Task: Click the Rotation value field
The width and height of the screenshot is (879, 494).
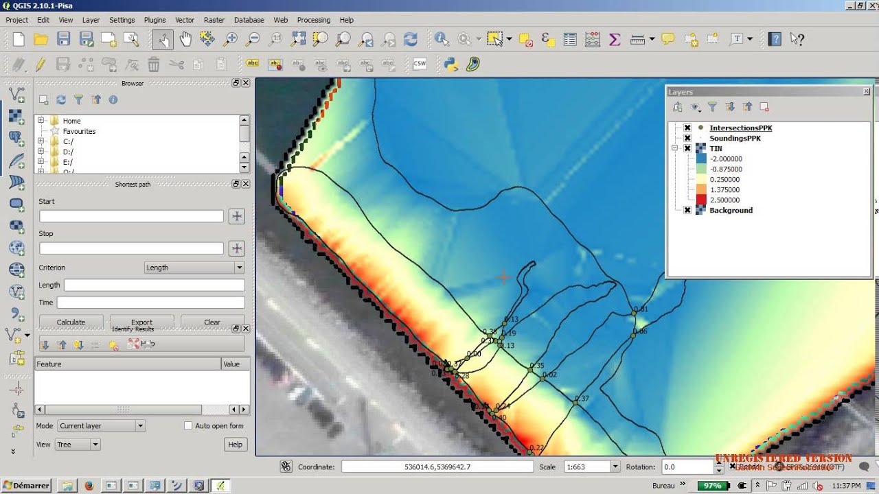Action: coord(688,467)
